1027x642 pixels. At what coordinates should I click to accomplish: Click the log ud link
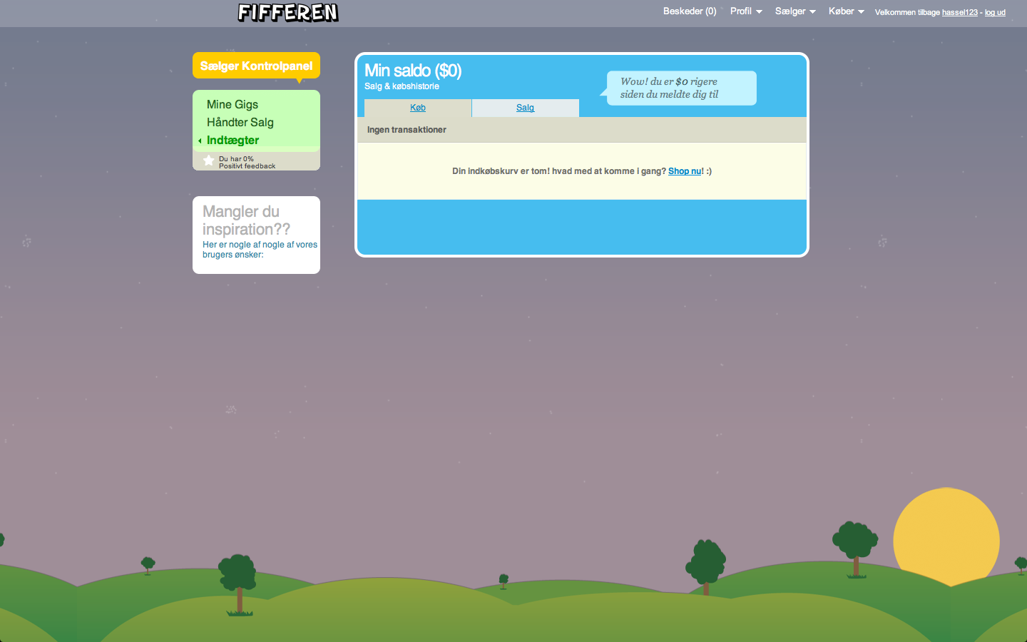995,12
